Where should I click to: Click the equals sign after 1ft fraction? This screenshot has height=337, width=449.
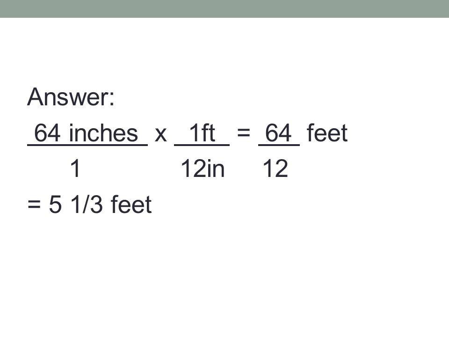243,133
